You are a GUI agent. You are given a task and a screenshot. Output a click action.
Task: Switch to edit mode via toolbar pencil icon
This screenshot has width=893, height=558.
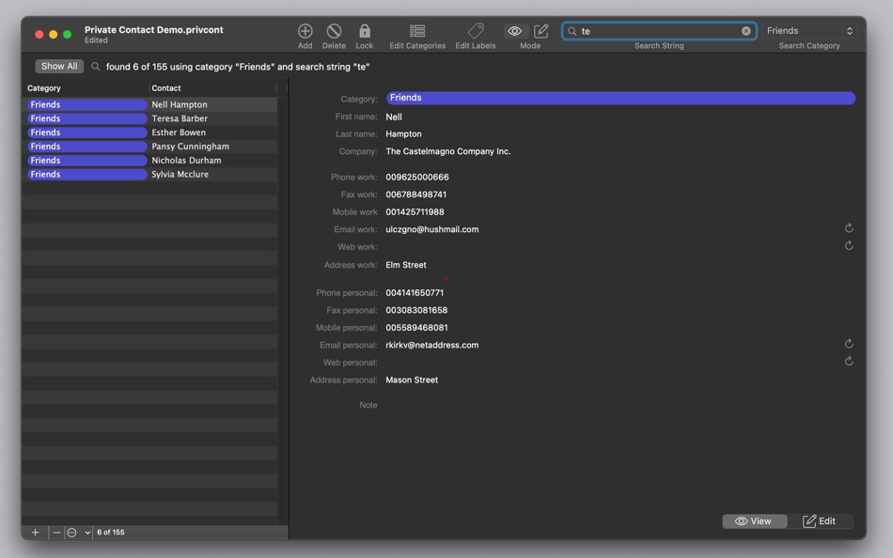(541, 31)
